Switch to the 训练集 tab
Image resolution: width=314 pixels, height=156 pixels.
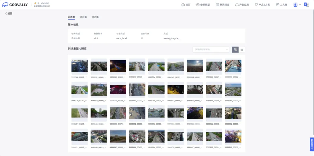pos(72,17)
